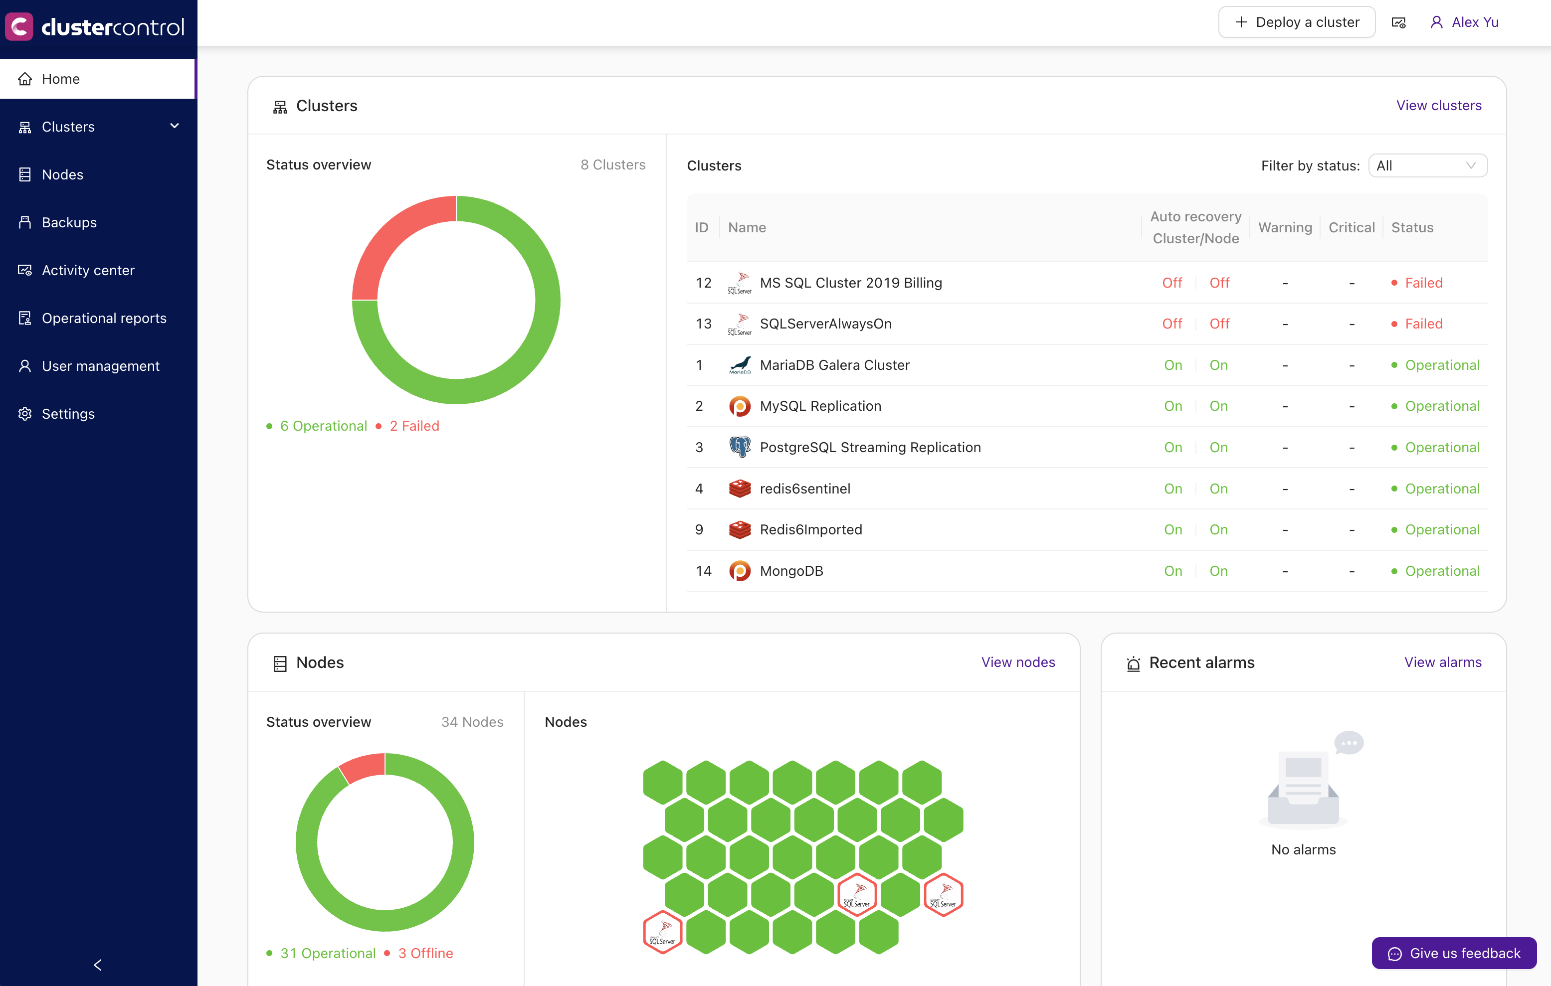Click the Failed status of SQLServerAlwaysOn
Viewport: 1551px width, 986px height.
1417,324
